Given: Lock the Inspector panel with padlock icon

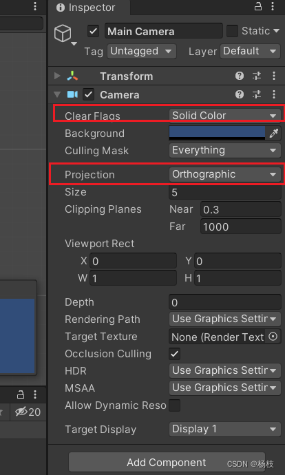Looking at the screenshot, I should point(257,6).
